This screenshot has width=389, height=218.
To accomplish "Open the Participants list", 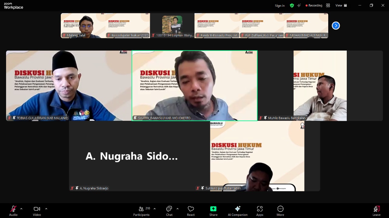I will click(x=141, y=210).
